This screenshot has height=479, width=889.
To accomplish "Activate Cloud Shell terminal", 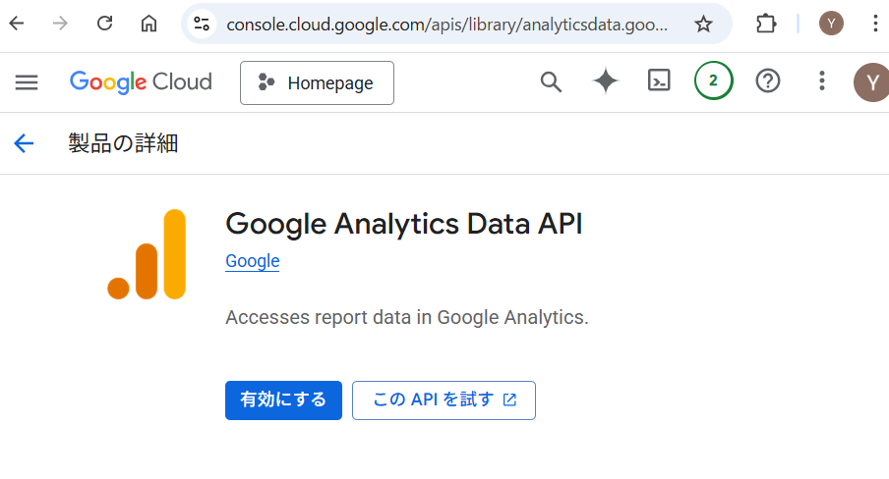I will coord(659,82).
